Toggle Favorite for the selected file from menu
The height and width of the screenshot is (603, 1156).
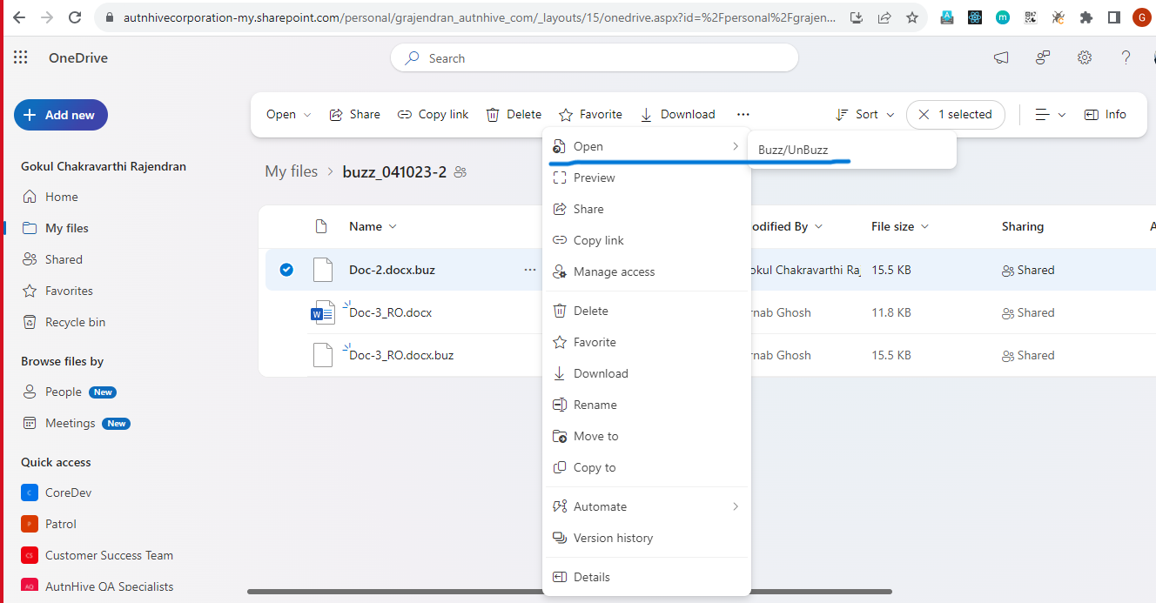click(595, 342)
